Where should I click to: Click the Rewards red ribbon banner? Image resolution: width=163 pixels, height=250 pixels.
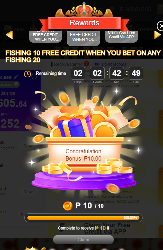84,23
